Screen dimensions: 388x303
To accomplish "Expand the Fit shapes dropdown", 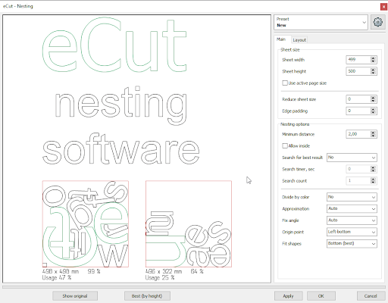I will [352, 243].
